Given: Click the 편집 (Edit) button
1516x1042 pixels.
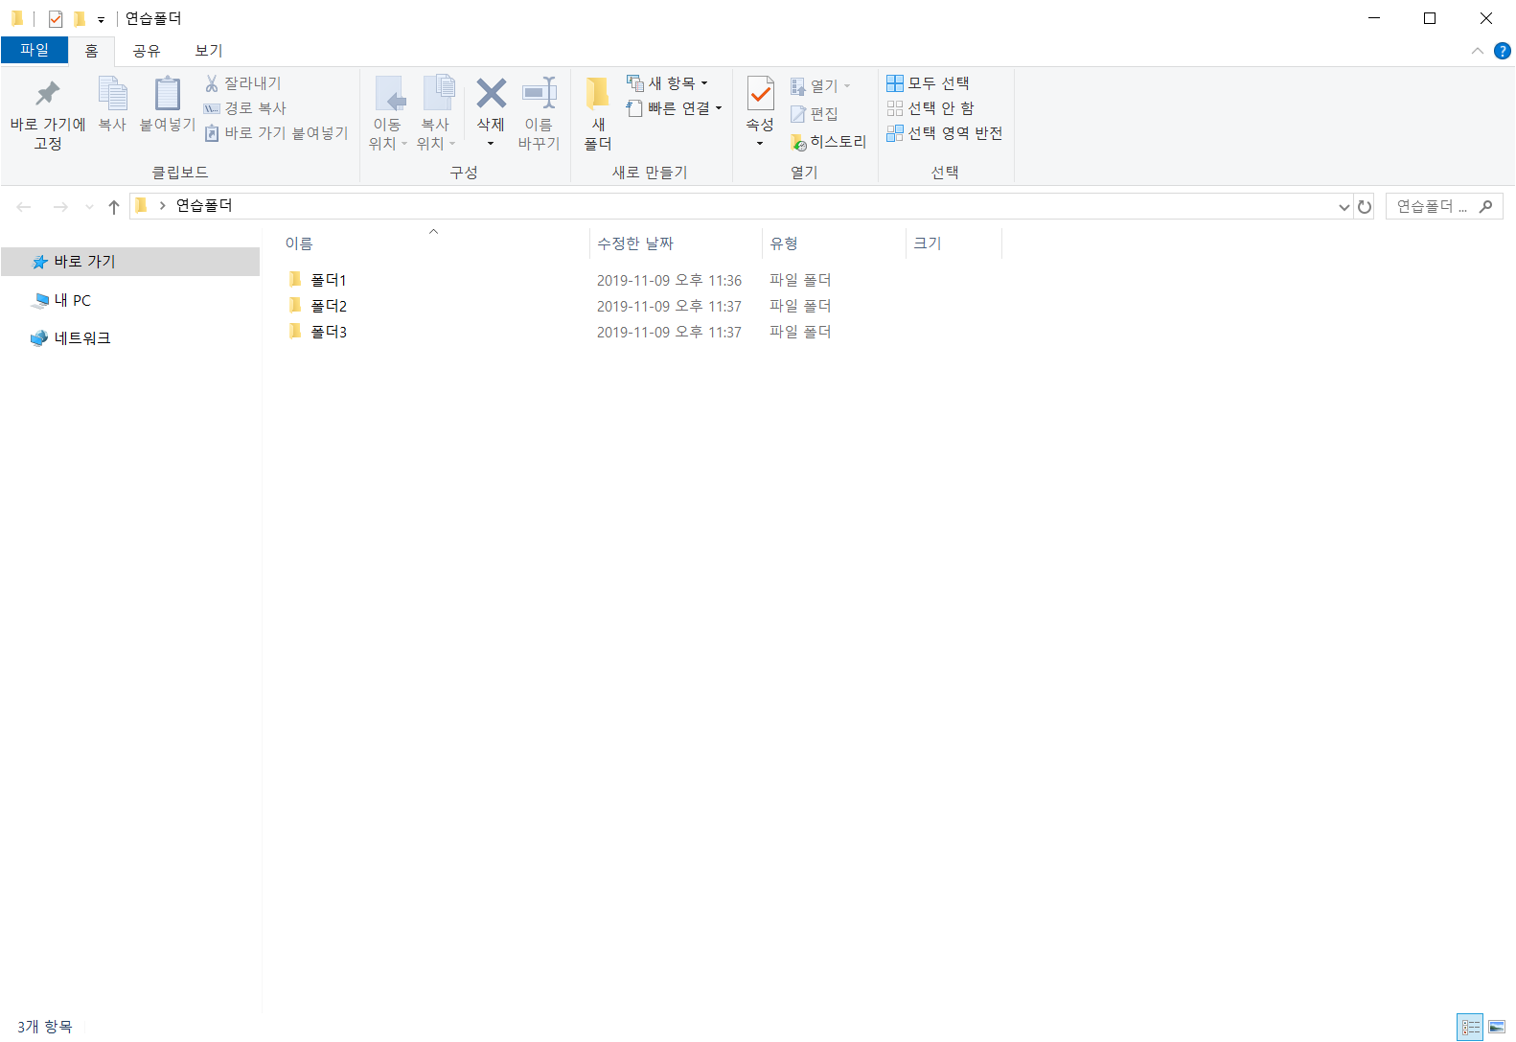Looking at the screenshot, I should point(815,114).
